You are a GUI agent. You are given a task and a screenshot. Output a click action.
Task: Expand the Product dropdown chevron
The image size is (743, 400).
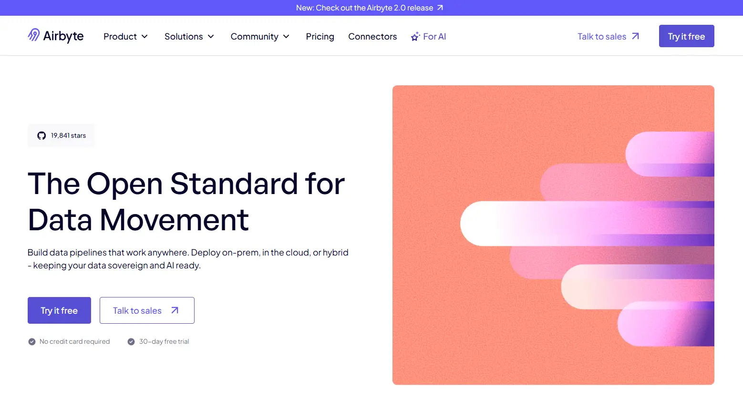pos(144,37)
